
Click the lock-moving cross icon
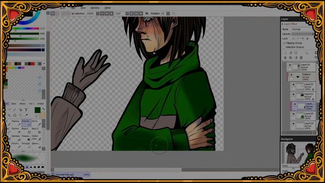[x=303, y=39]
